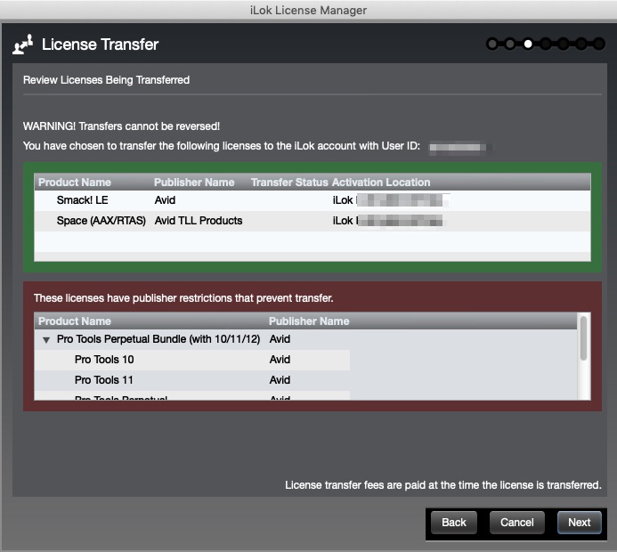Click the first progress step dot

(491, 44)
